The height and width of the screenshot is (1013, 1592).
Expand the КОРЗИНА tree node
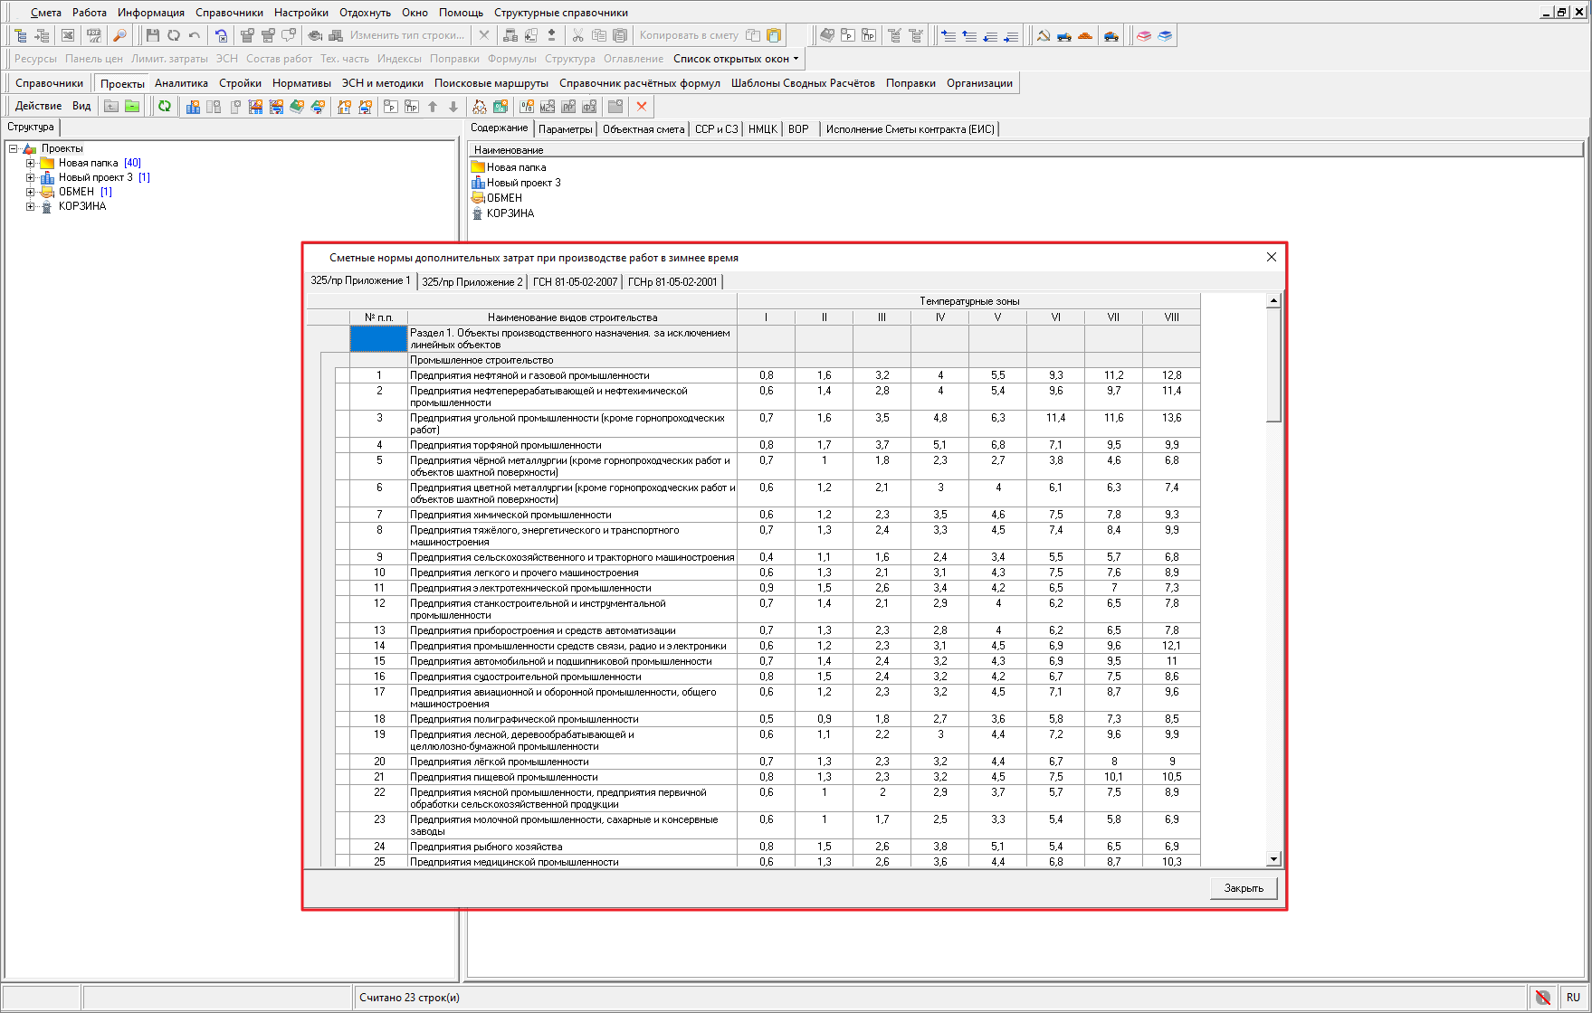pyautogui.click(x=30, y=206)
